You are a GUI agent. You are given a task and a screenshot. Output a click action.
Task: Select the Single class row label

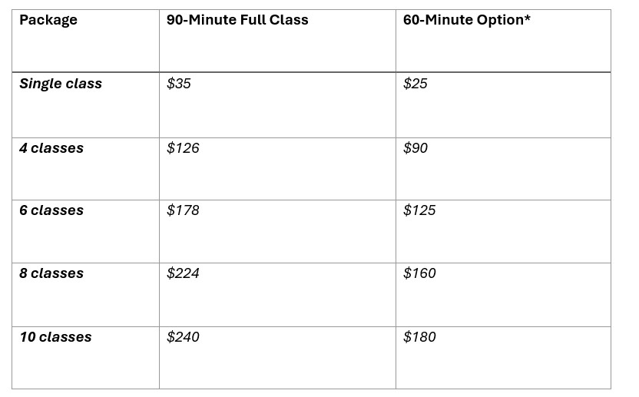click(x=61, y=84)
